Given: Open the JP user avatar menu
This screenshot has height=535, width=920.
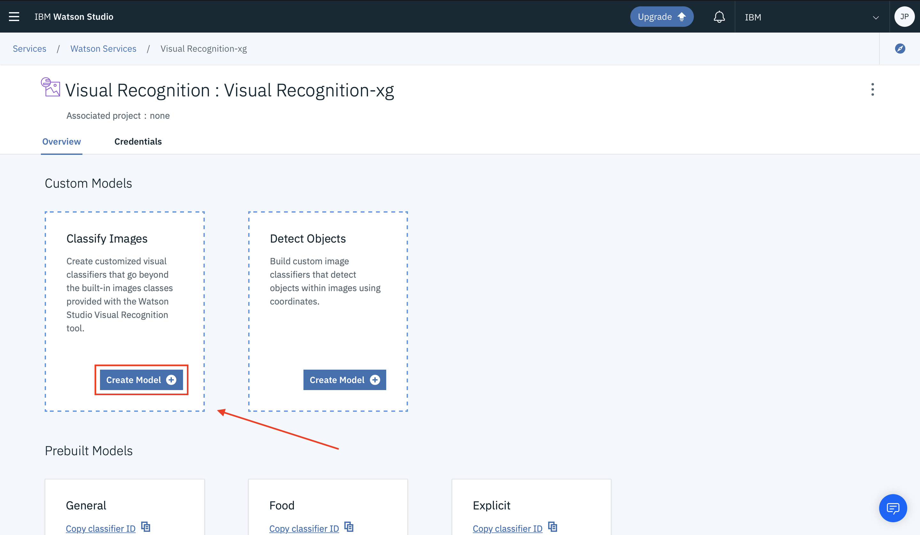Looking at the screenshot, I should 904,16.
